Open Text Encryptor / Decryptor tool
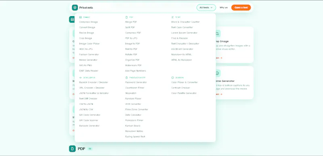 185,44
